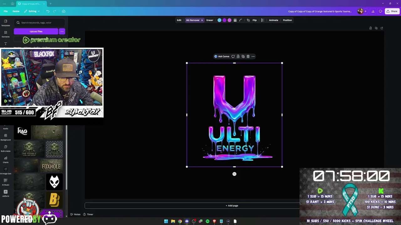Open the File menu
The image size is (401, 225).
[6, 11]
